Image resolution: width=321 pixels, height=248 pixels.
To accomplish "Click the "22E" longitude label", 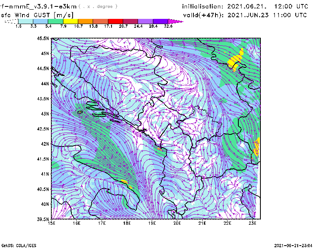I will (227, 223).
